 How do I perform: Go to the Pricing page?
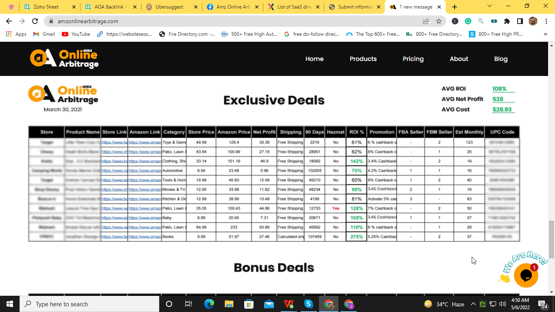pyautogui.click(x=413, y=59)
